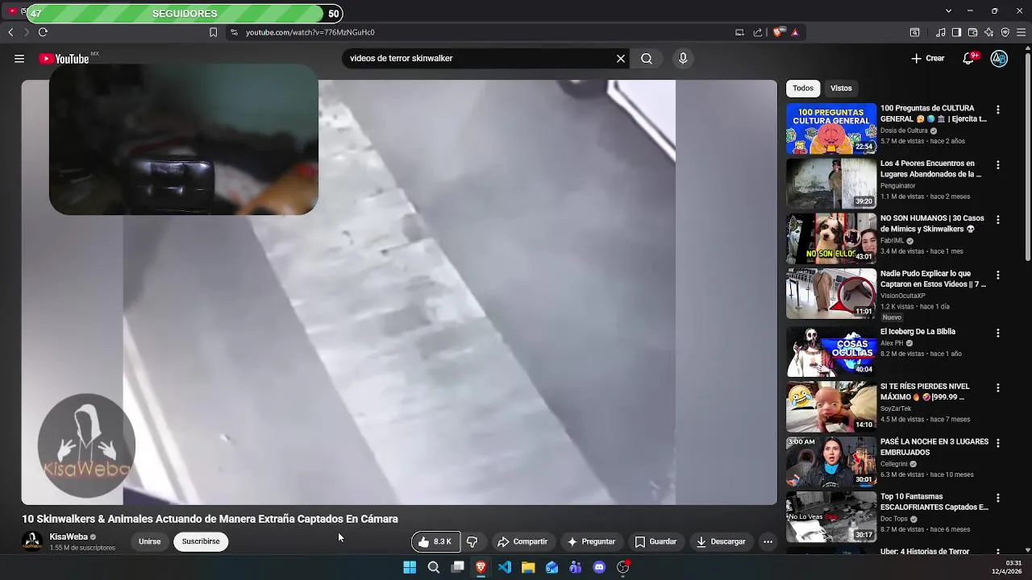
Task: Open options for PASÉ LA NOCHE video
Action: tap(998, 443)
